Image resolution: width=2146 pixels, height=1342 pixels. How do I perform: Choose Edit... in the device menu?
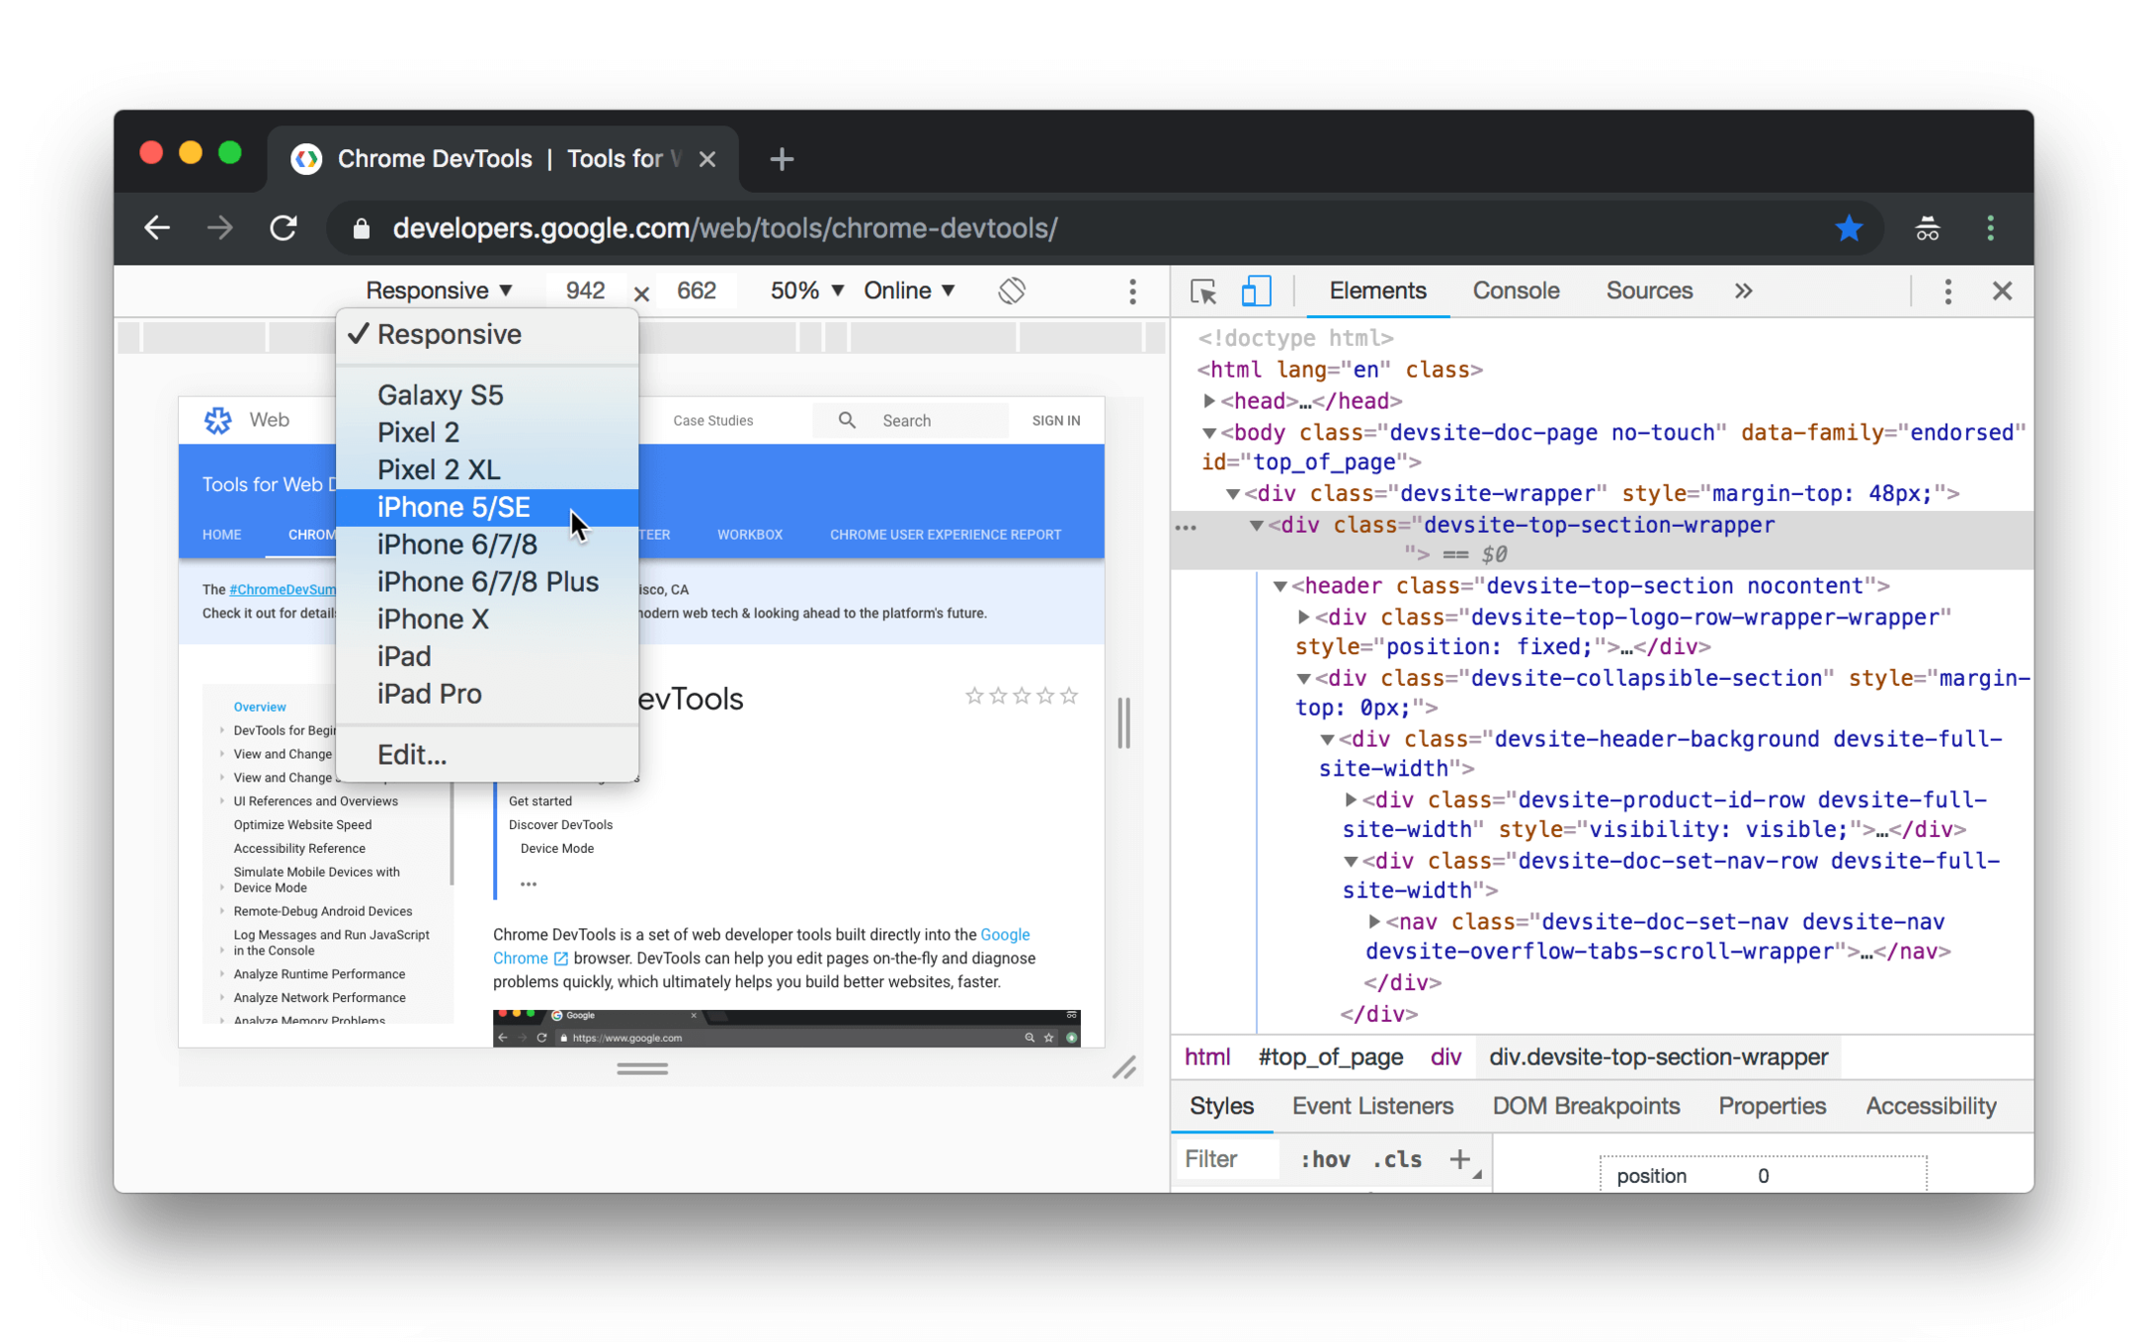(412, 755)
